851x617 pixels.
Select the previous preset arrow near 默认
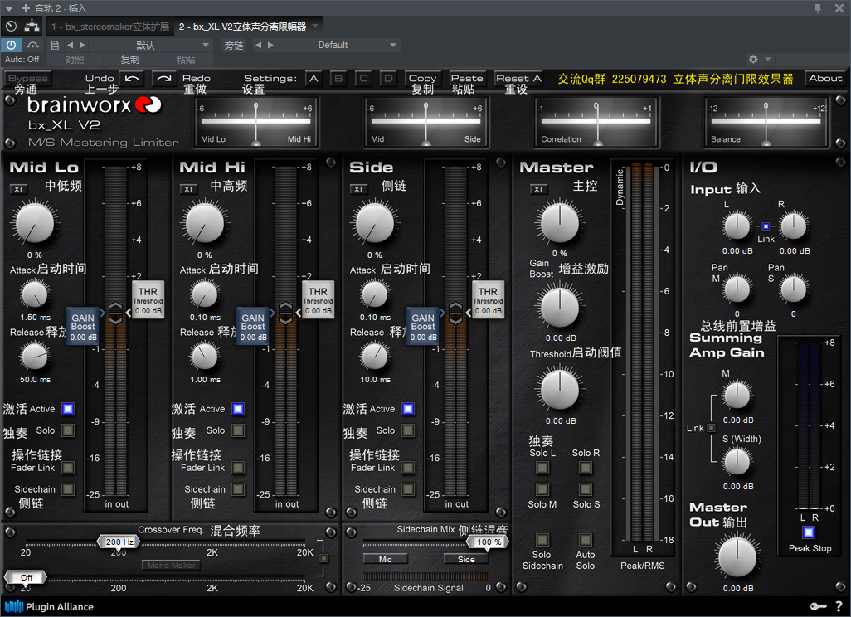pos(70,45)
